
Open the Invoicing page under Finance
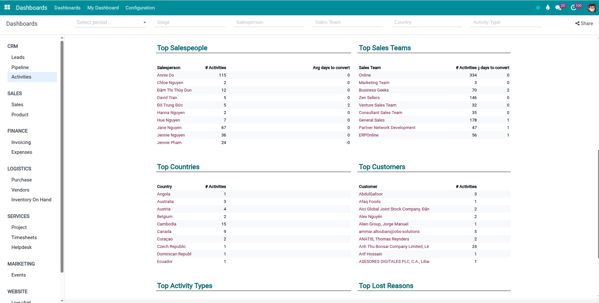click(x=21, y=142)
